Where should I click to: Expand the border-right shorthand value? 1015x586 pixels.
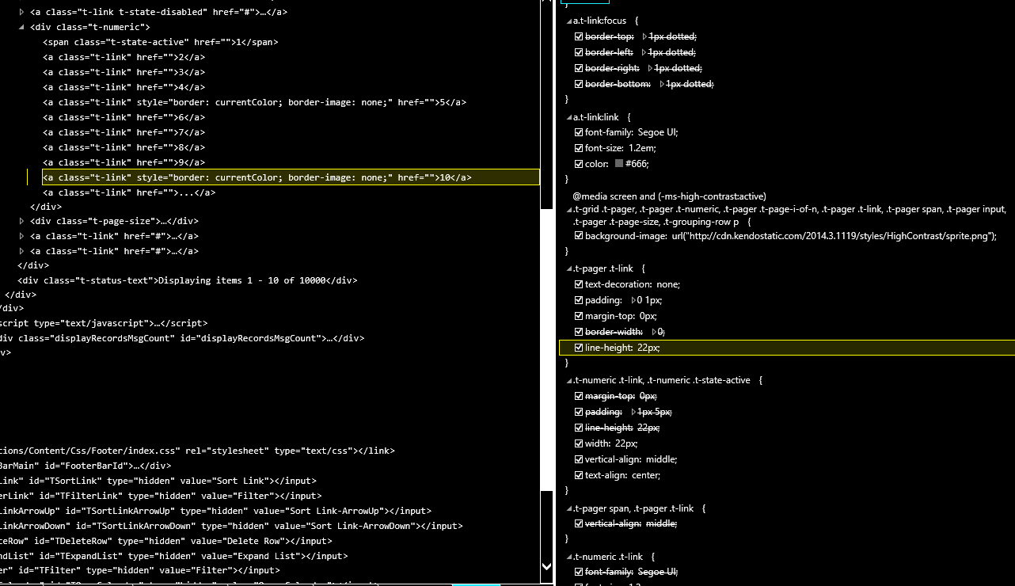[651, 68]
